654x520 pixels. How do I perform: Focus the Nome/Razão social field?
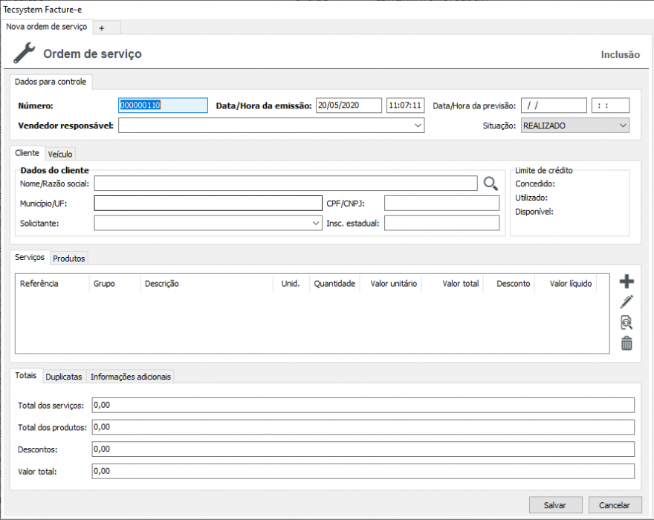click(x=285, y=183)
